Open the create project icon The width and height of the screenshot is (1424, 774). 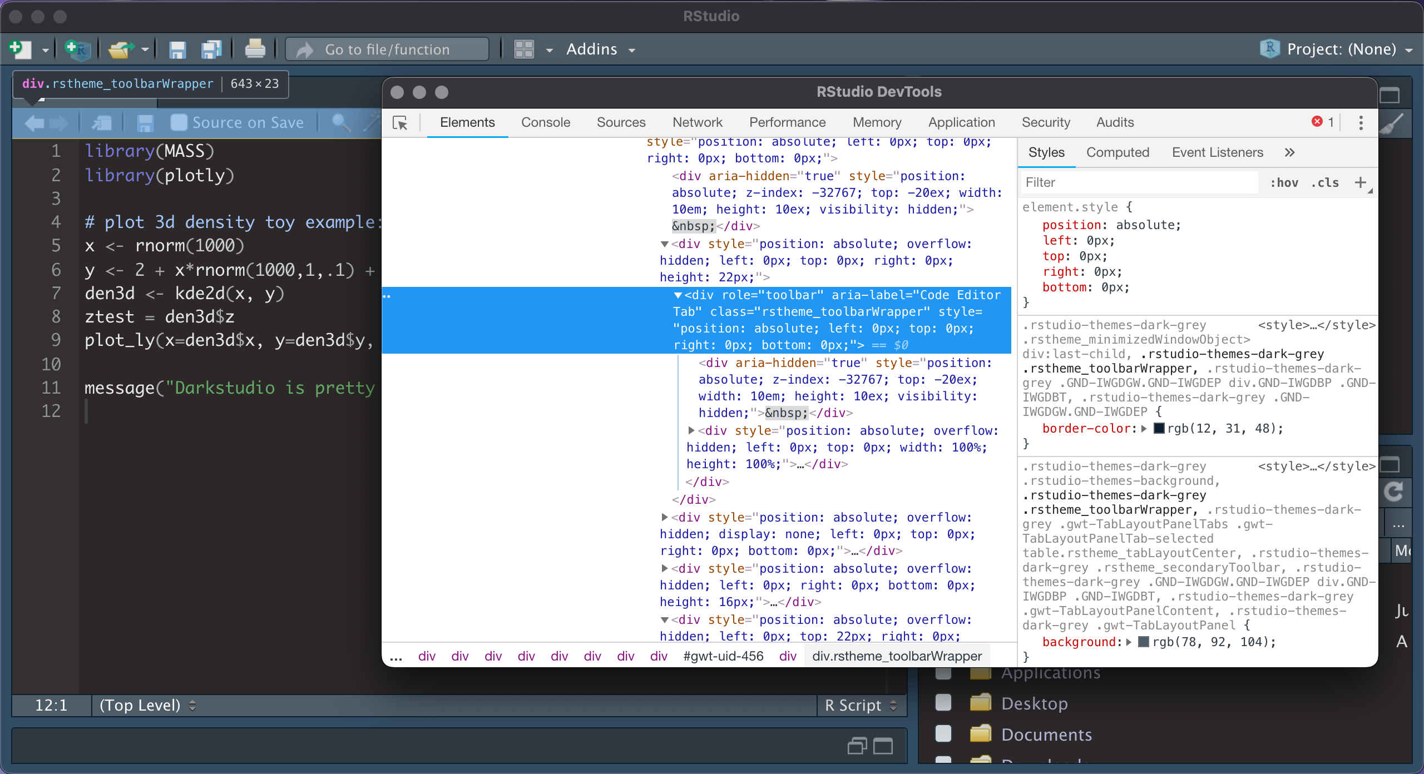(77, 49)
